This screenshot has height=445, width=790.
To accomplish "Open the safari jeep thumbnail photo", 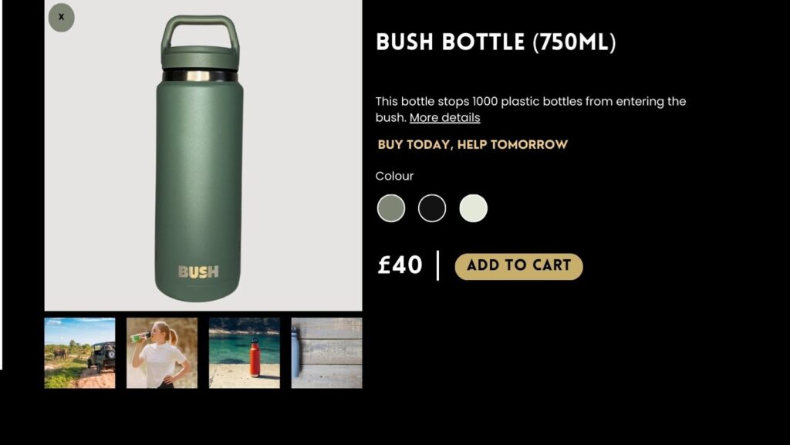I will point(79,353).
